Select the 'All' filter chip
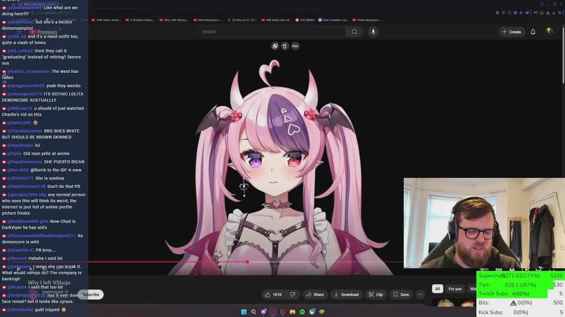This screenshot has width=565, height=317. click(x=437, y=289)
